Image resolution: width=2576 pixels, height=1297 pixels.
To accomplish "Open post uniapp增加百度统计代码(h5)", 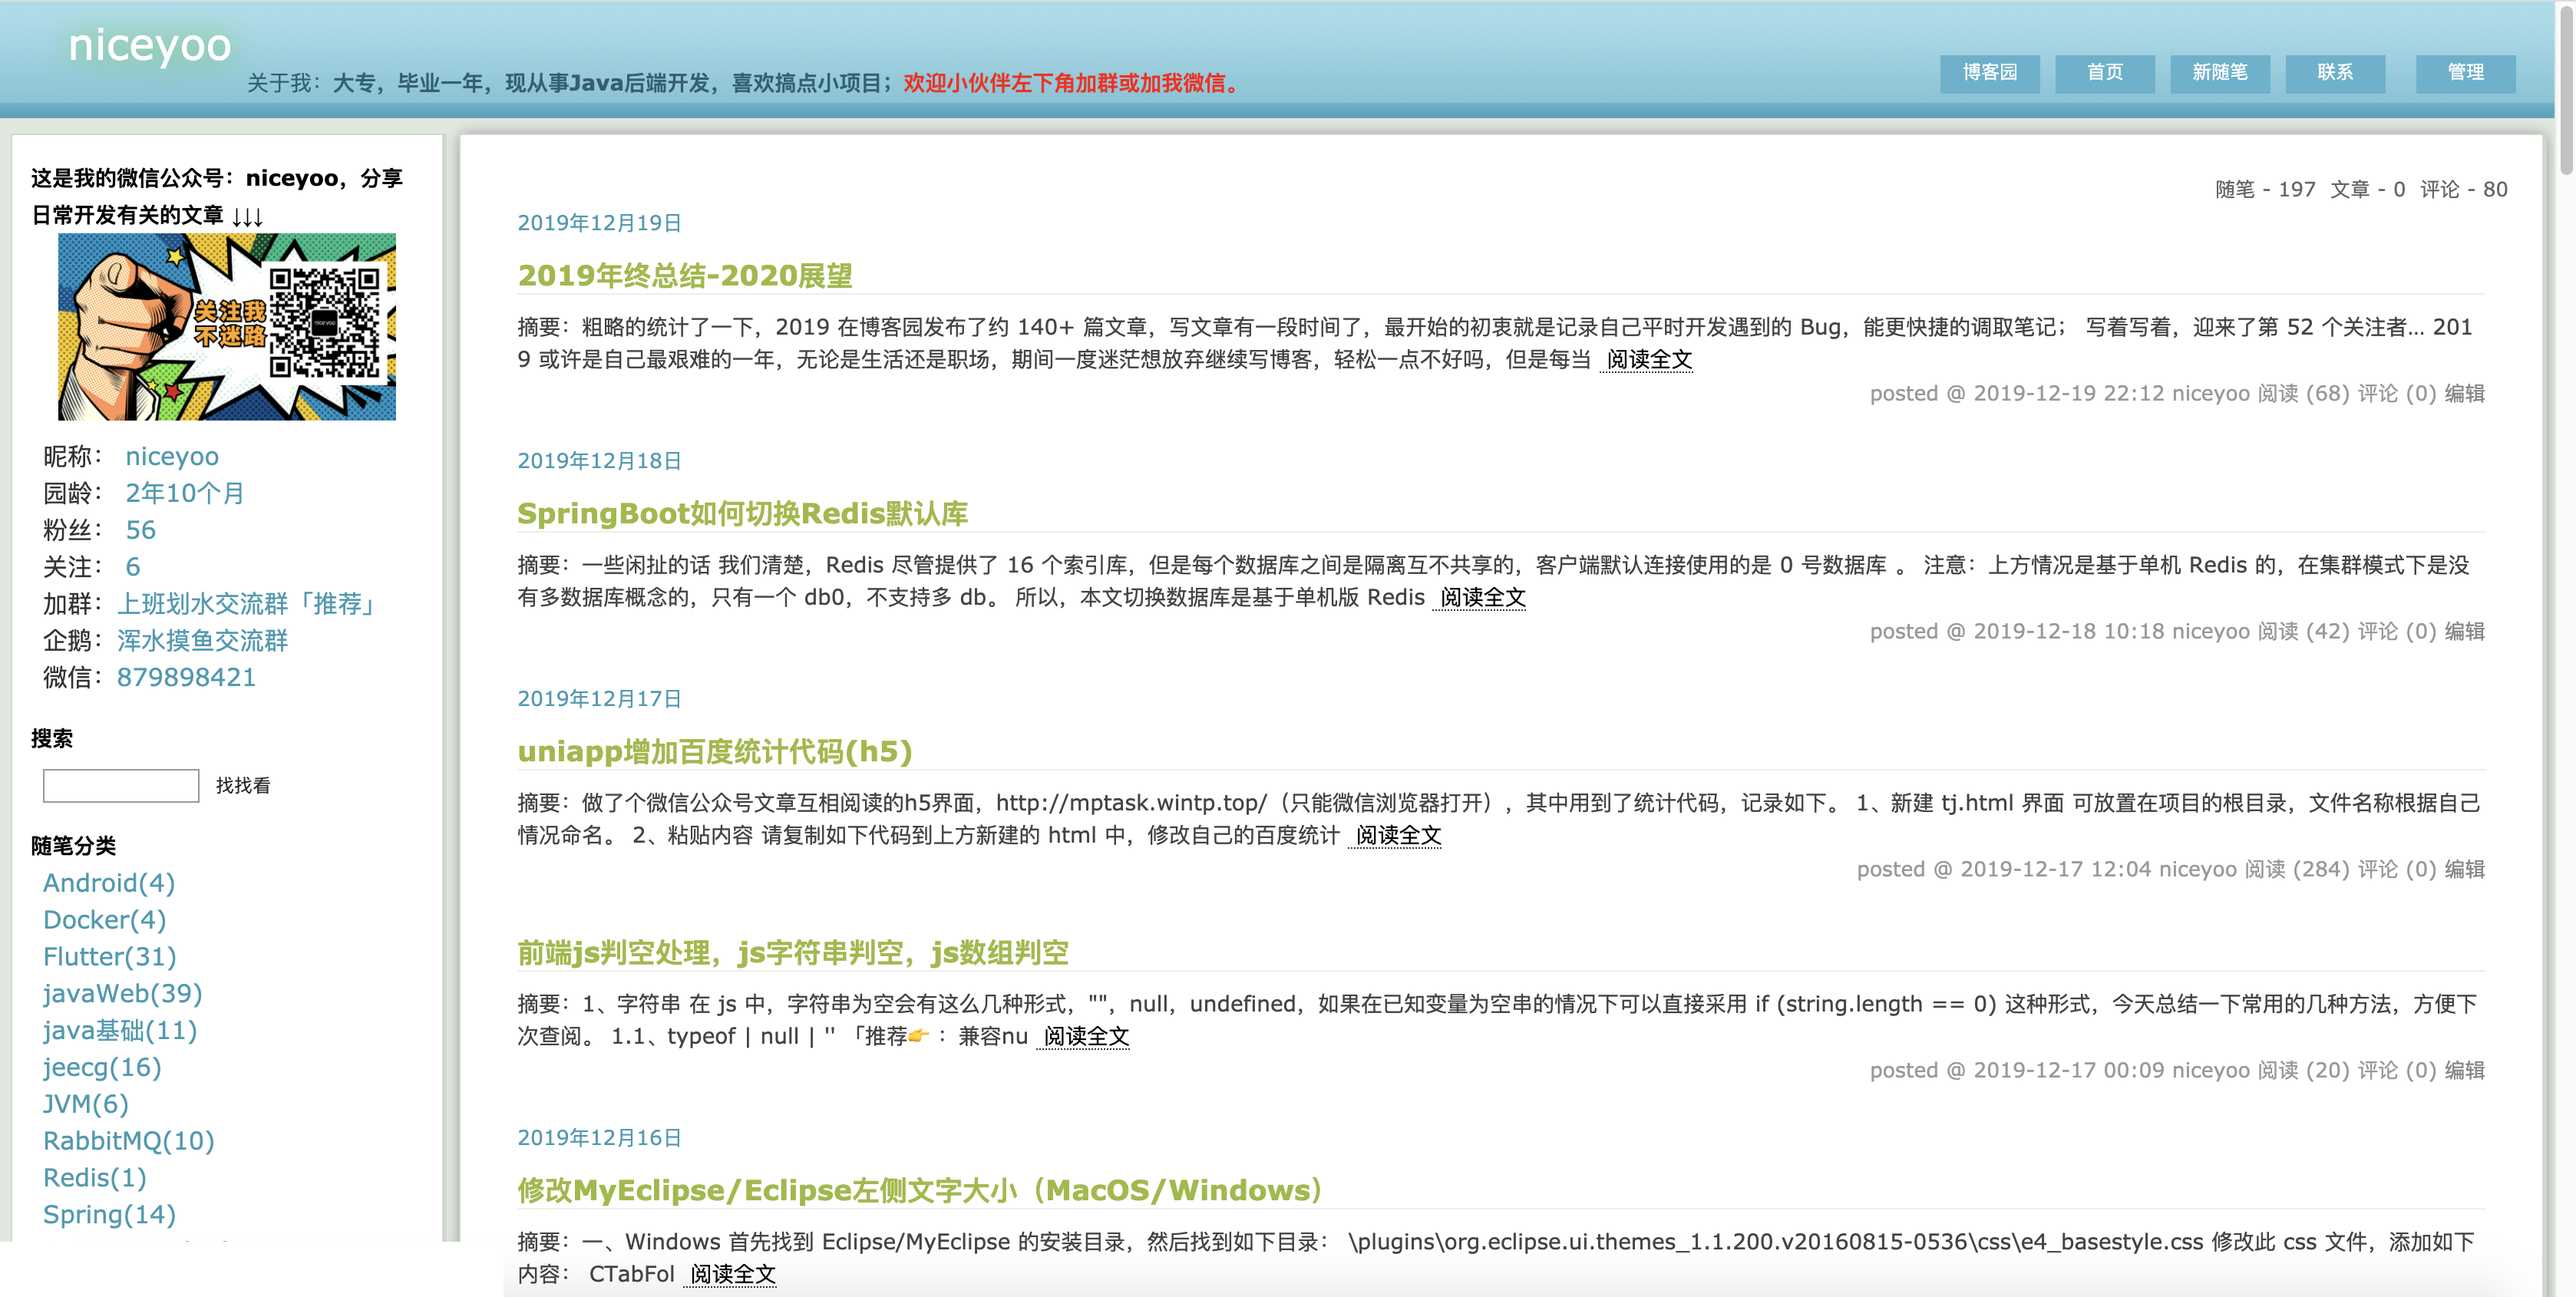I will tap(715, 752).
